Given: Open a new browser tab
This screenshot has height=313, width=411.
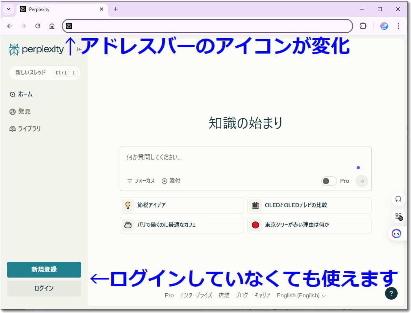Looking at the screenshot, I should click(116, 9).
